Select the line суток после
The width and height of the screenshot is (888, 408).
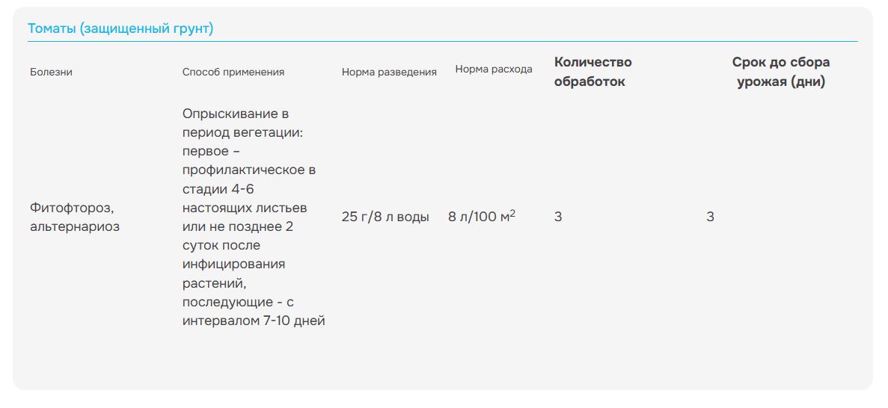[221, 246]
